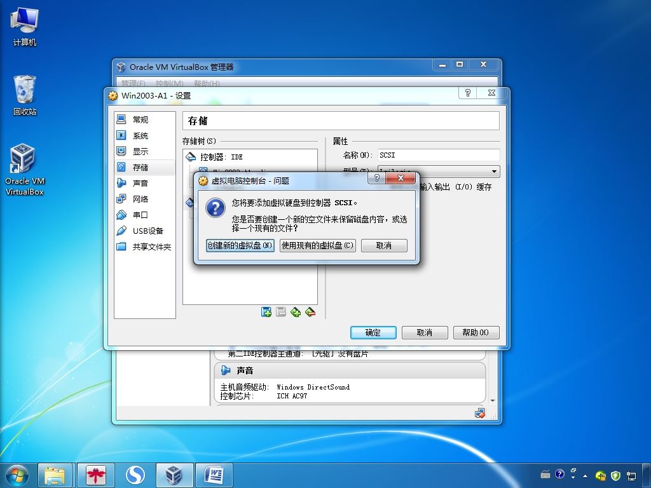651x488 pixels.
Task: Click the blue help icon in the system tray
Action: (559, 474)
